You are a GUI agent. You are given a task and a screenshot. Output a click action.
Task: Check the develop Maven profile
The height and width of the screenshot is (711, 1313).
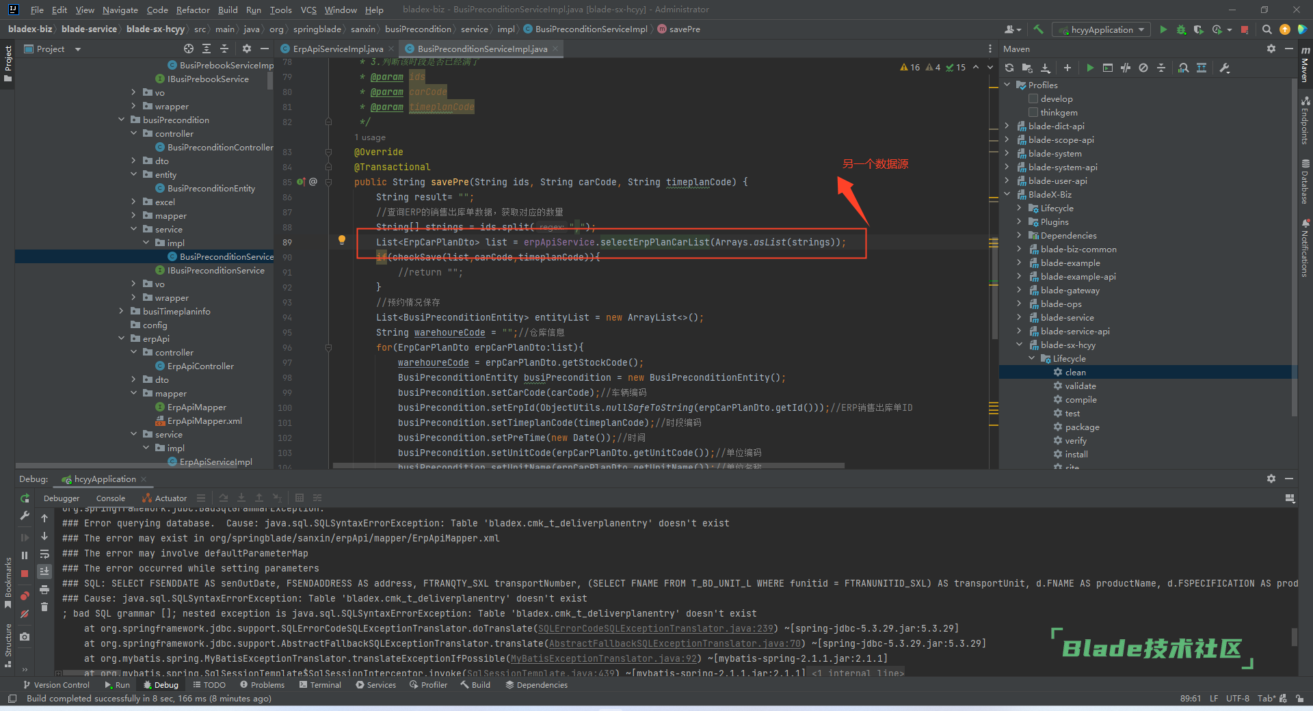[x=1033, y=98]
